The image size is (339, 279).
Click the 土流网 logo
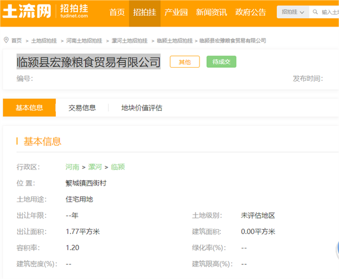coord(28,12)
